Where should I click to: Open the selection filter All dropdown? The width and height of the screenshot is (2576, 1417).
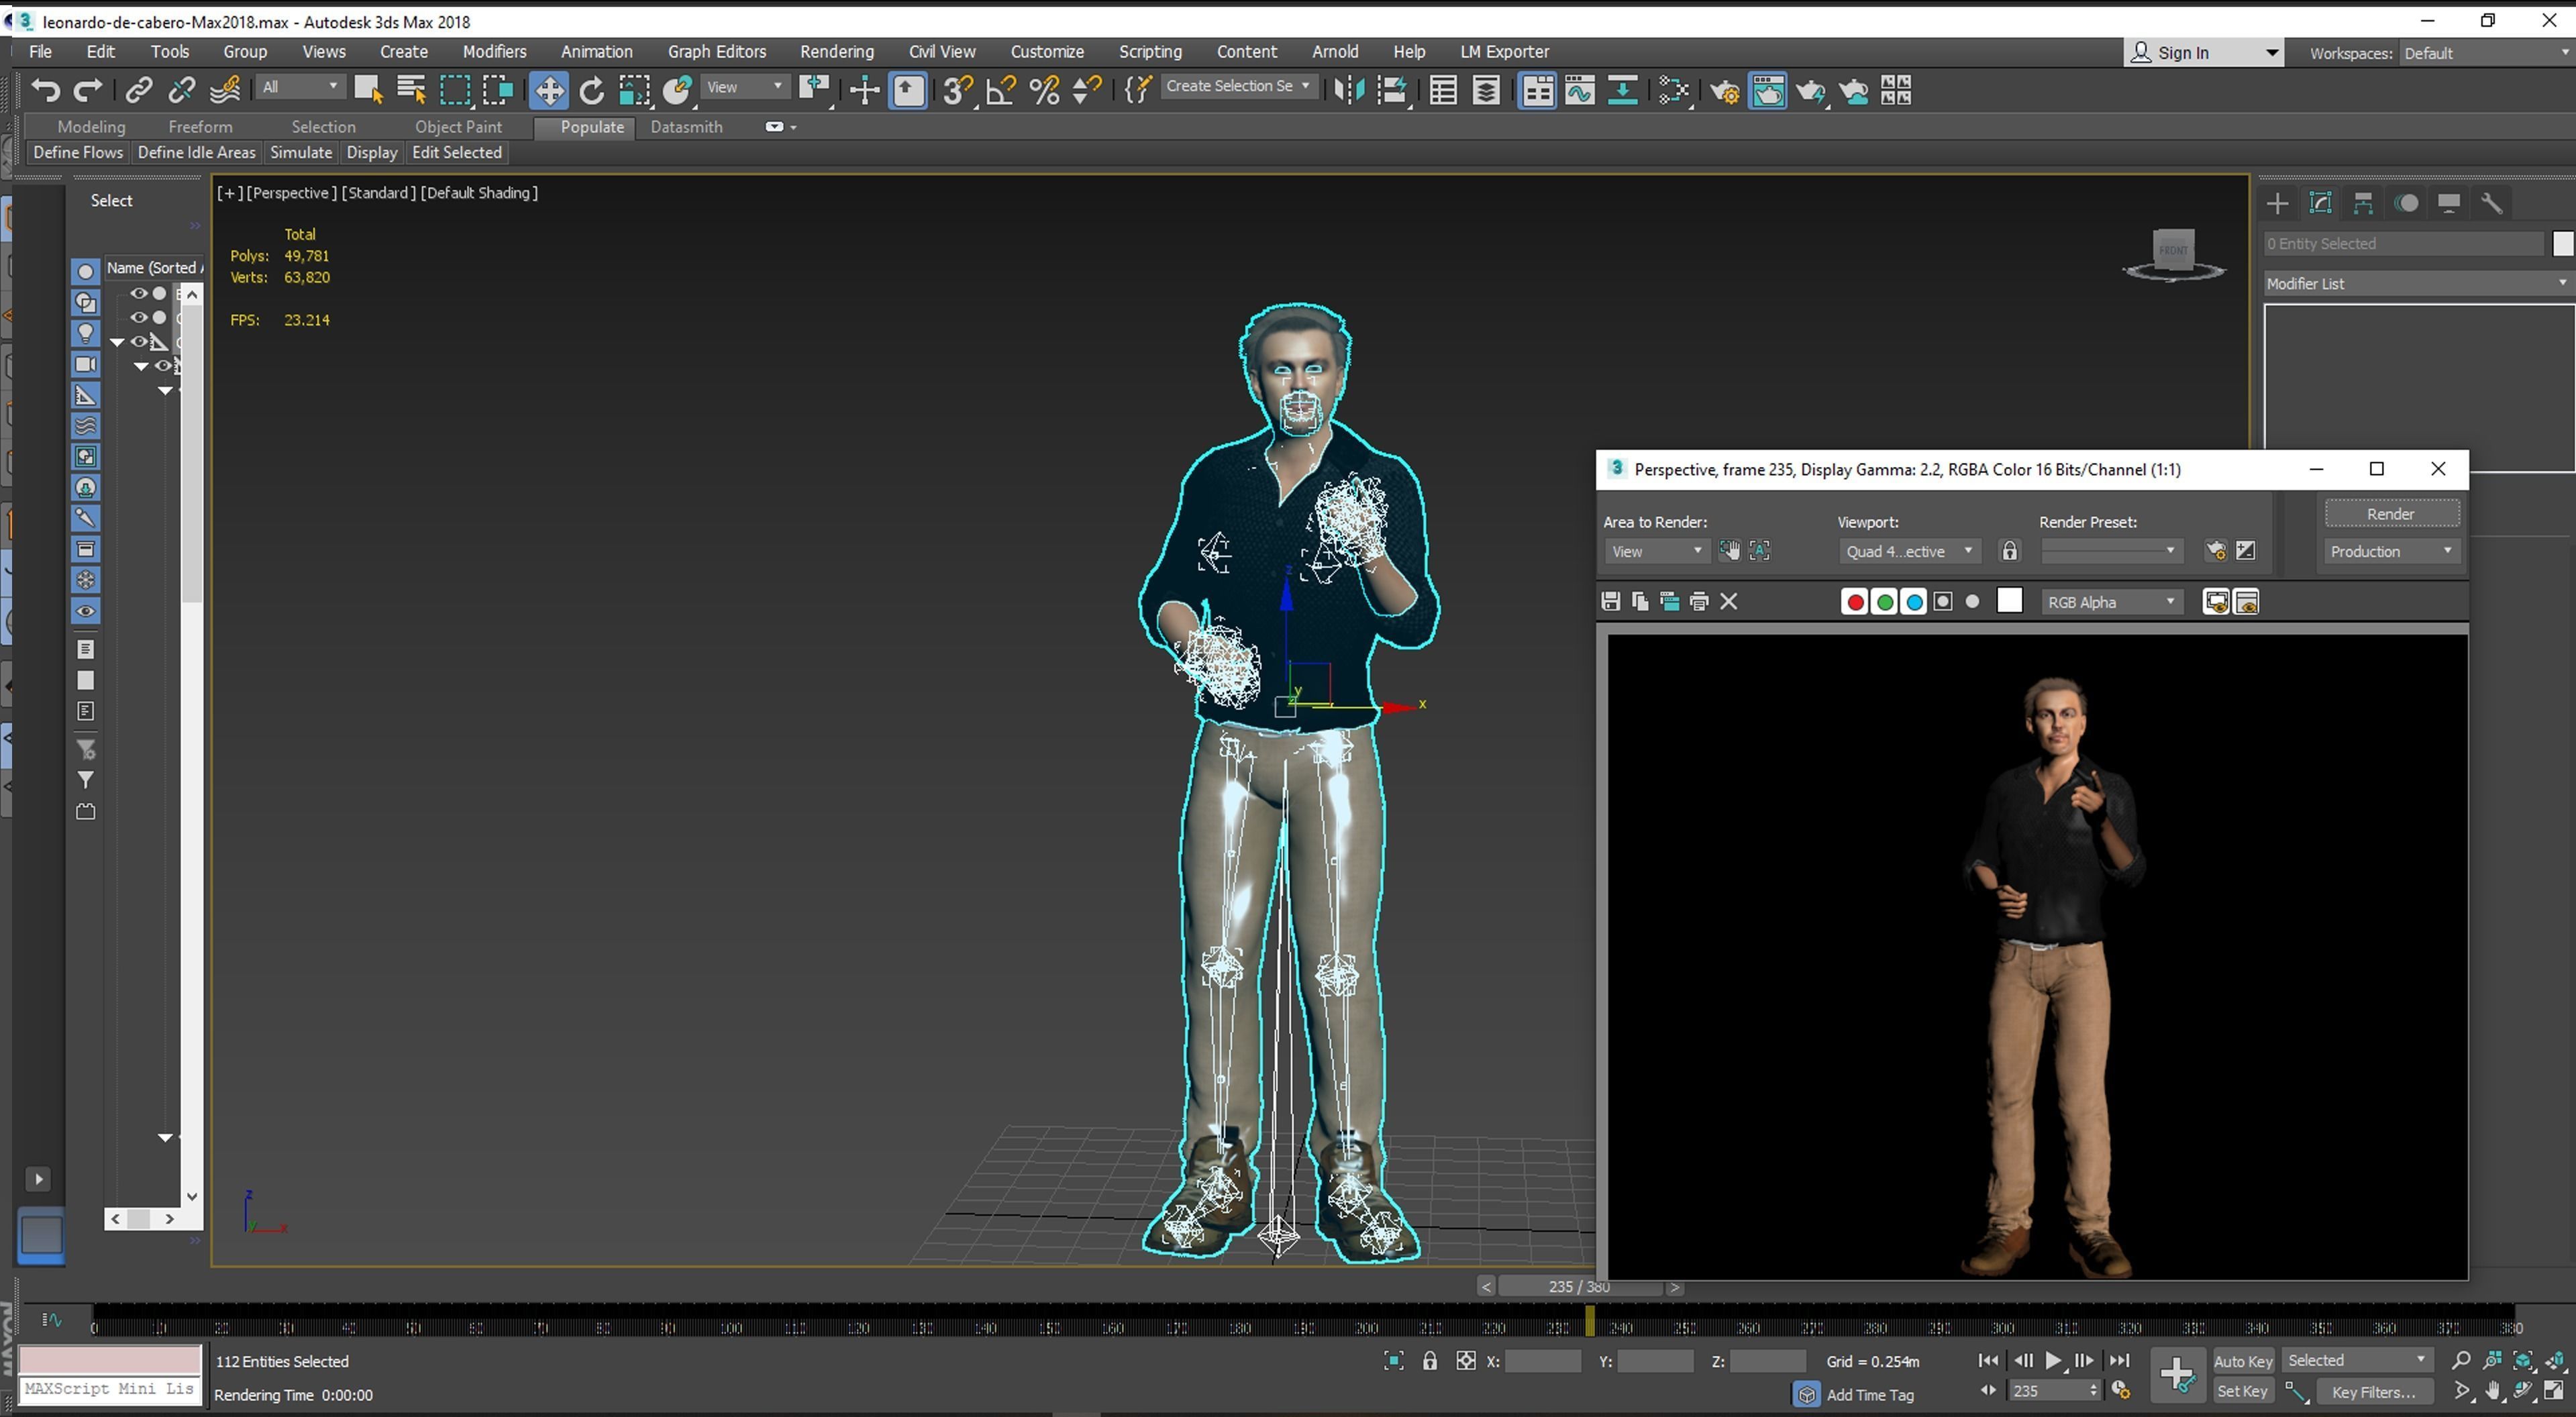(300, 87)
